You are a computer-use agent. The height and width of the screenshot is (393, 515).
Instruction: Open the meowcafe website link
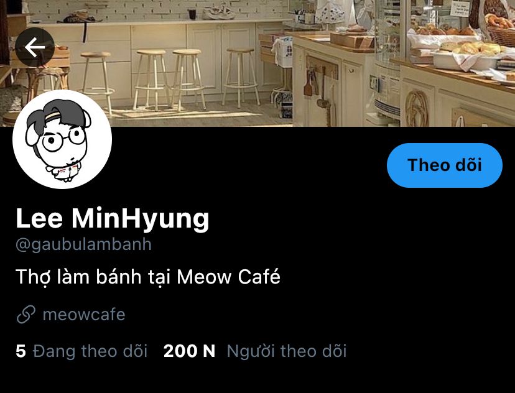tap(84, 315)
